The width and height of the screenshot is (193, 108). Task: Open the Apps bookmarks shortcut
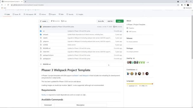(4, 8)
